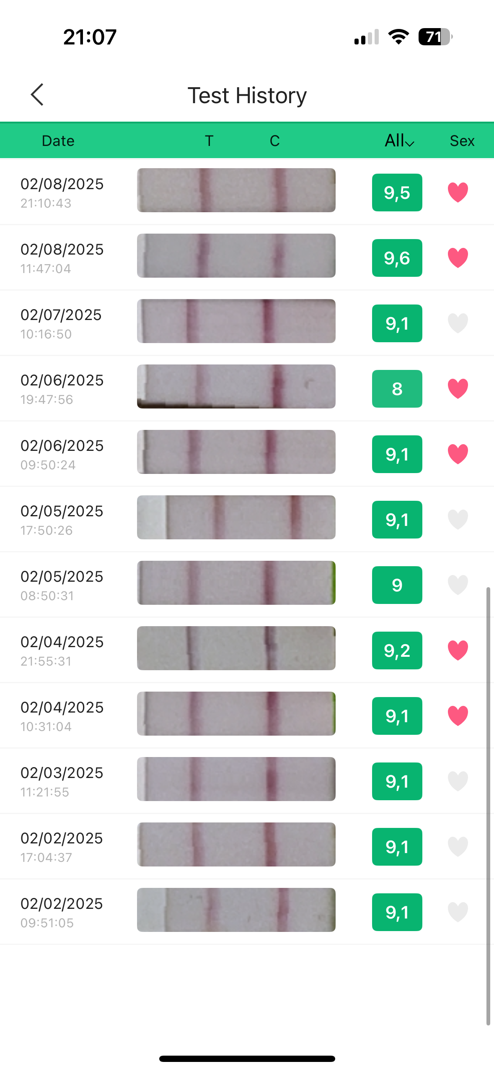
Task: Open test strip photo from 02/08/2025 11:47:04
Action: click(x=236, y=256)
